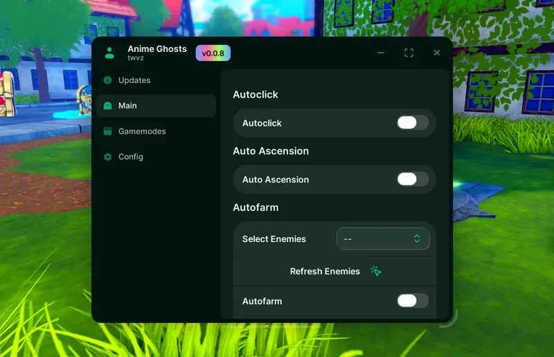Screen dimensions: 554x357
Task: Open the Updates tab
Action: pyautogui.click(x=156, y=80)
